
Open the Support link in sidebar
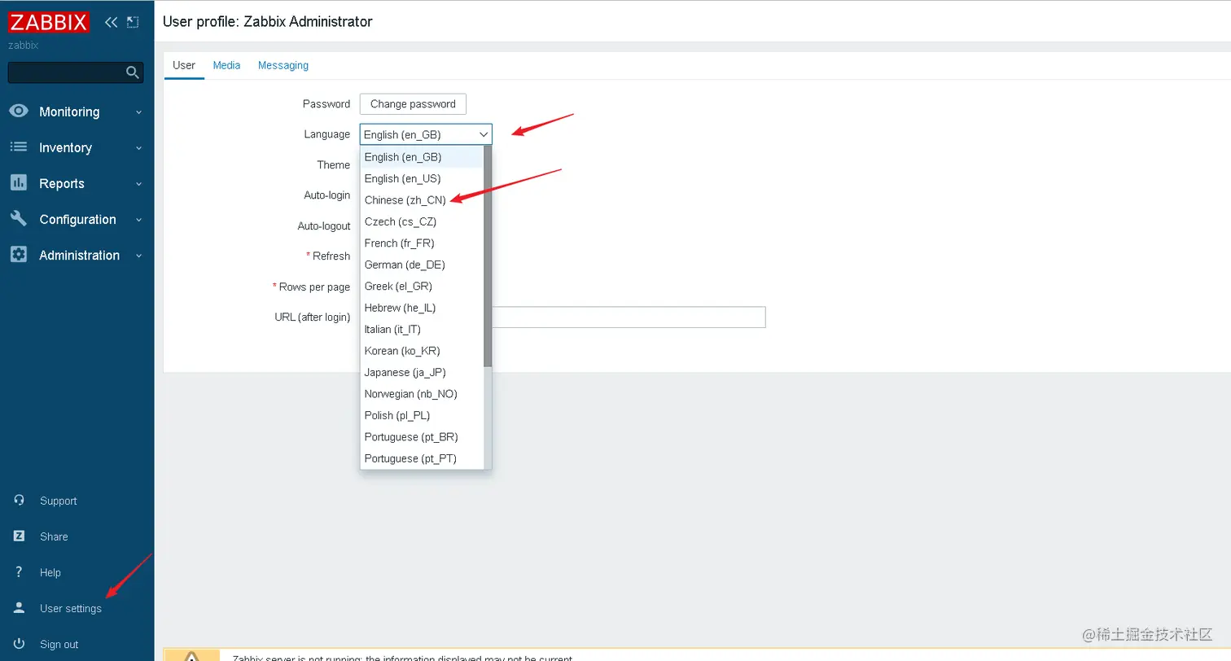pos(59,501)
